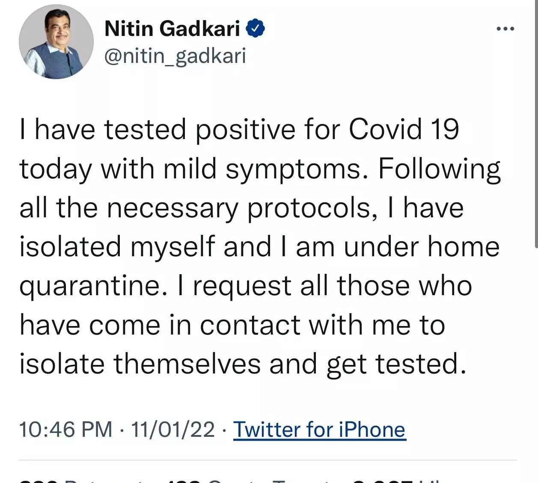Open the three-dot more options menu
The width and height of the screenshot is (538, 483).
pos(505,29)
